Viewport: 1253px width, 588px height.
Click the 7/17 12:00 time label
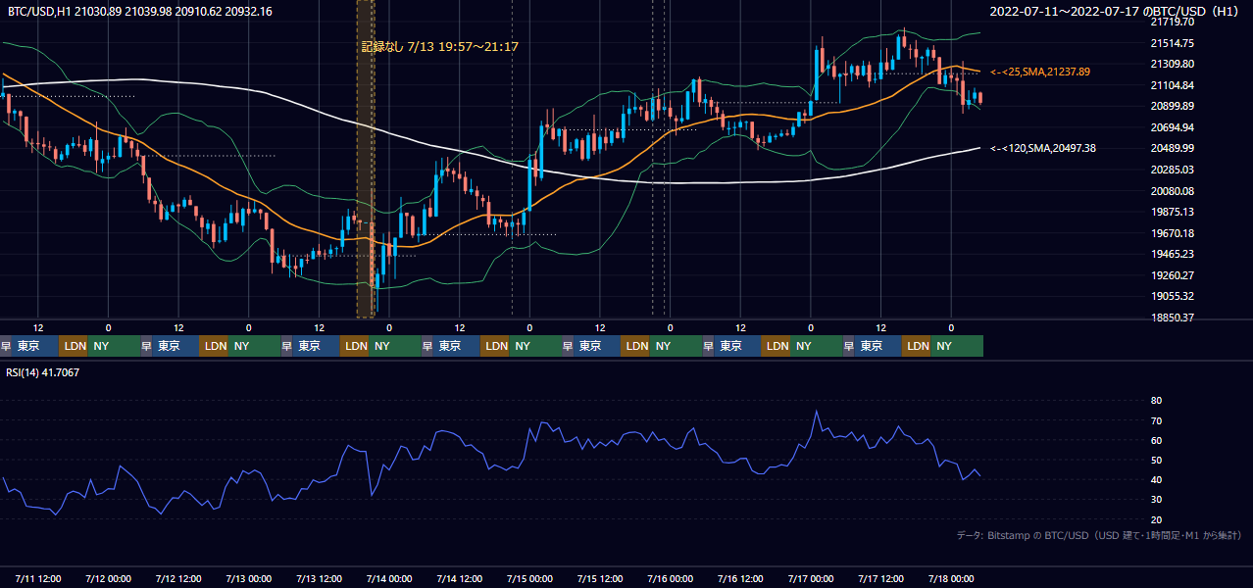point(880,578)
